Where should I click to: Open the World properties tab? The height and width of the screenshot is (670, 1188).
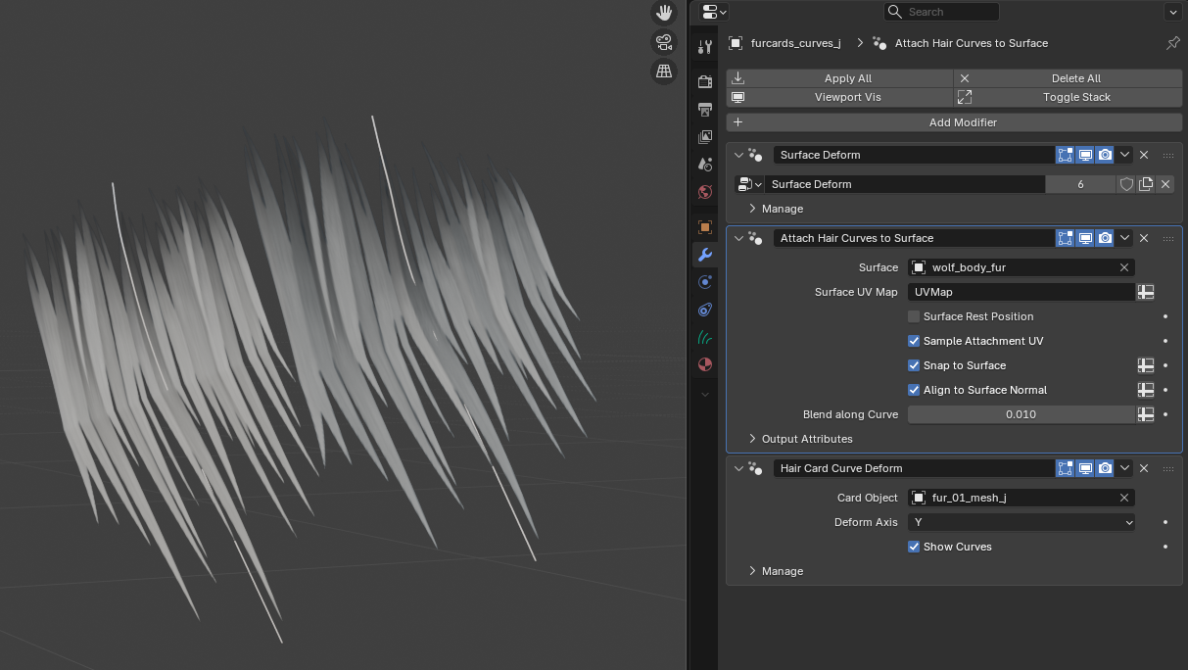click(704, 192)
